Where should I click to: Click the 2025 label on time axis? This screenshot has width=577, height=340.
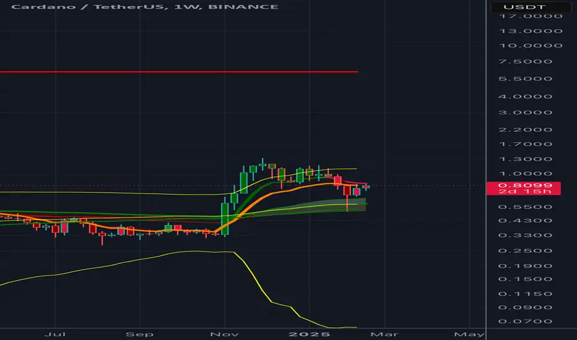[309, 334]
